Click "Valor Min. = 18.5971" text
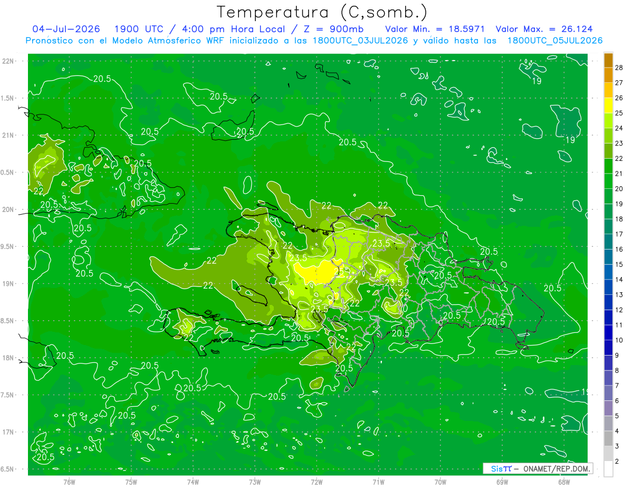This screenshot has width=633, height=489. click(435, 29)
